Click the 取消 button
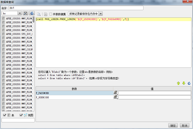 click(x=185, y=126)
